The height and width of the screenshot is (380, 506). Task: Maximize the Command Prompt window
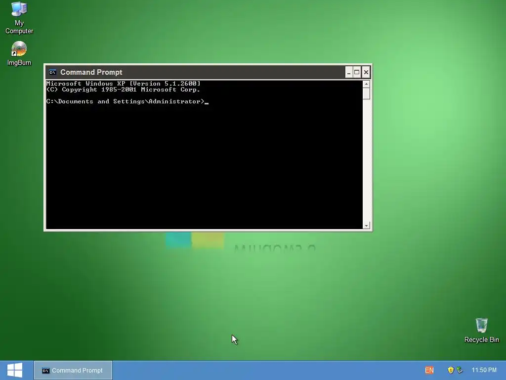click(357, 72)
